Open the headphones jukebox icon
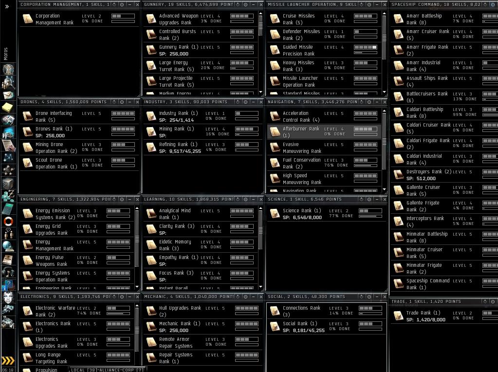Viewport: 498px width, 372px height. tap(8, 272)
